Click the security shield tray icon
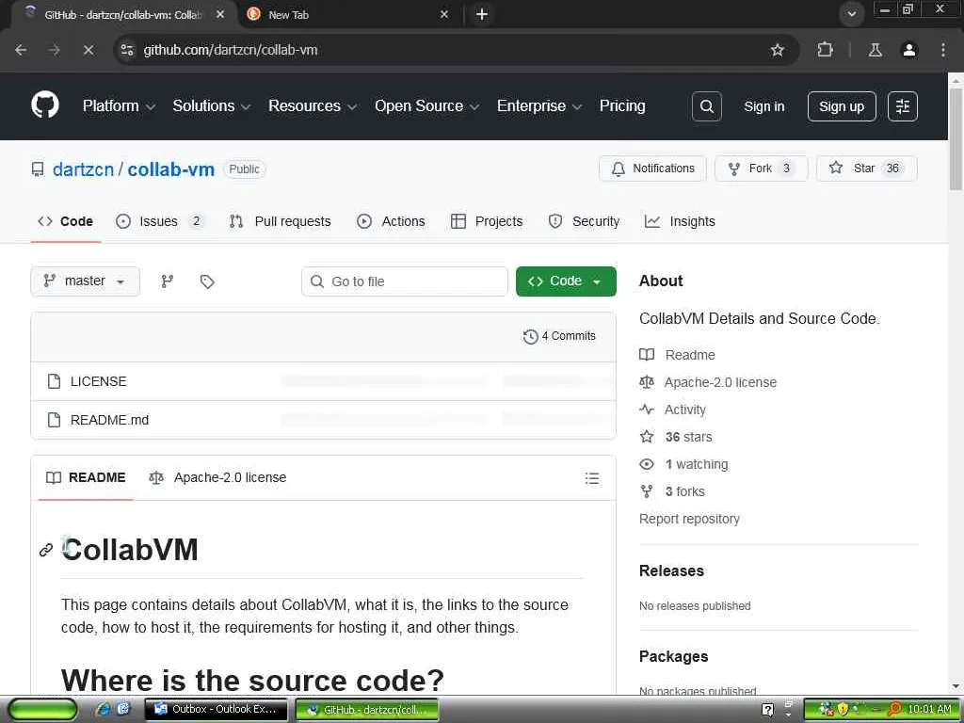Screen dimensions: 964x723 point(842,709)
